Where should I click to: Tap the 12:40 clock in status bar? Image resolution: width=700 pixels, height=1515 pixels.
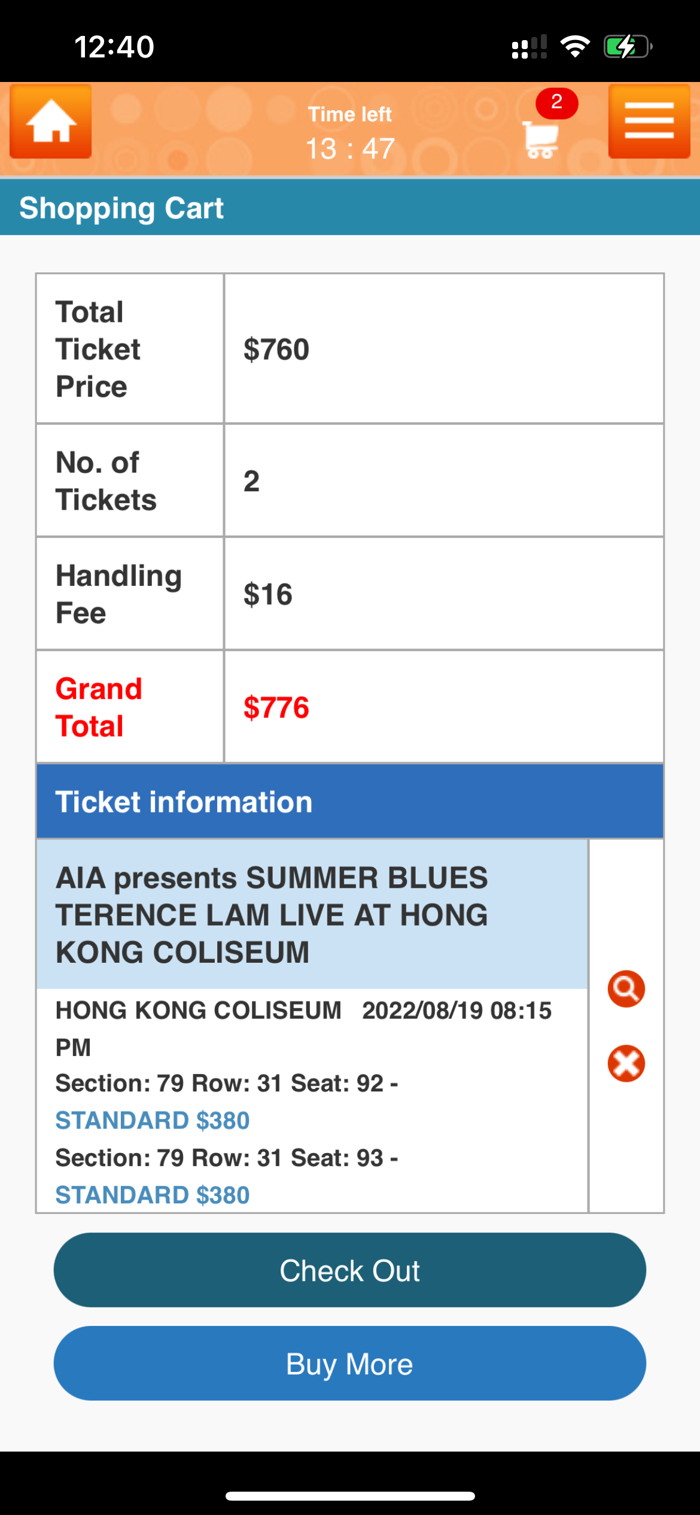pos(114,47)
